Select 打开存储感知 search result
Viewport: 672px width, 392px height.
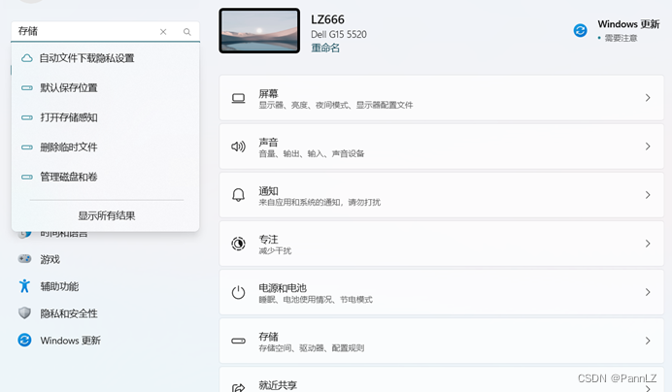click(106, 117)
